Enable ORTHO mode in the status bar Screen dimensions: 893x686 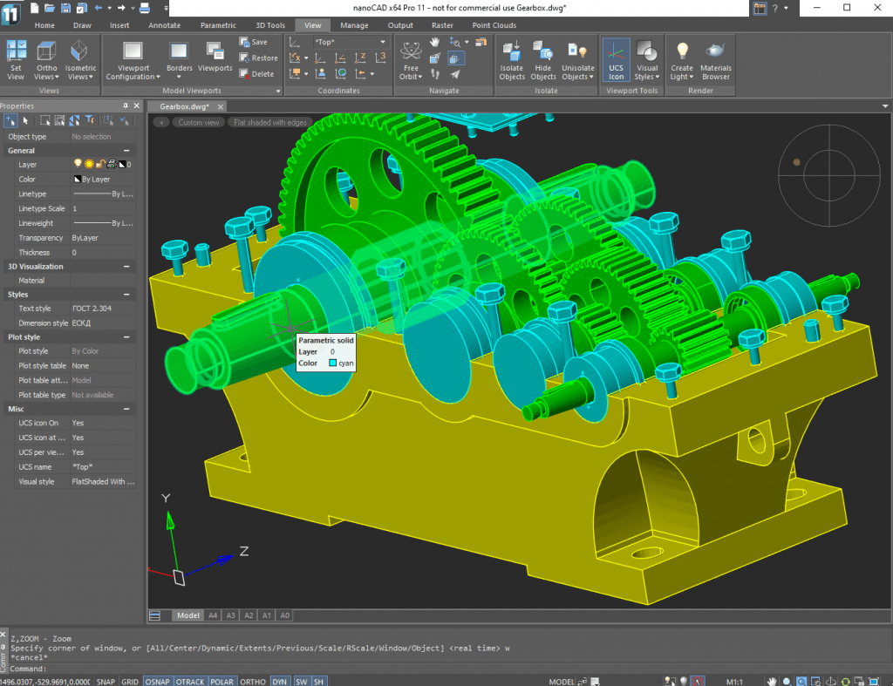pos(252,682)
